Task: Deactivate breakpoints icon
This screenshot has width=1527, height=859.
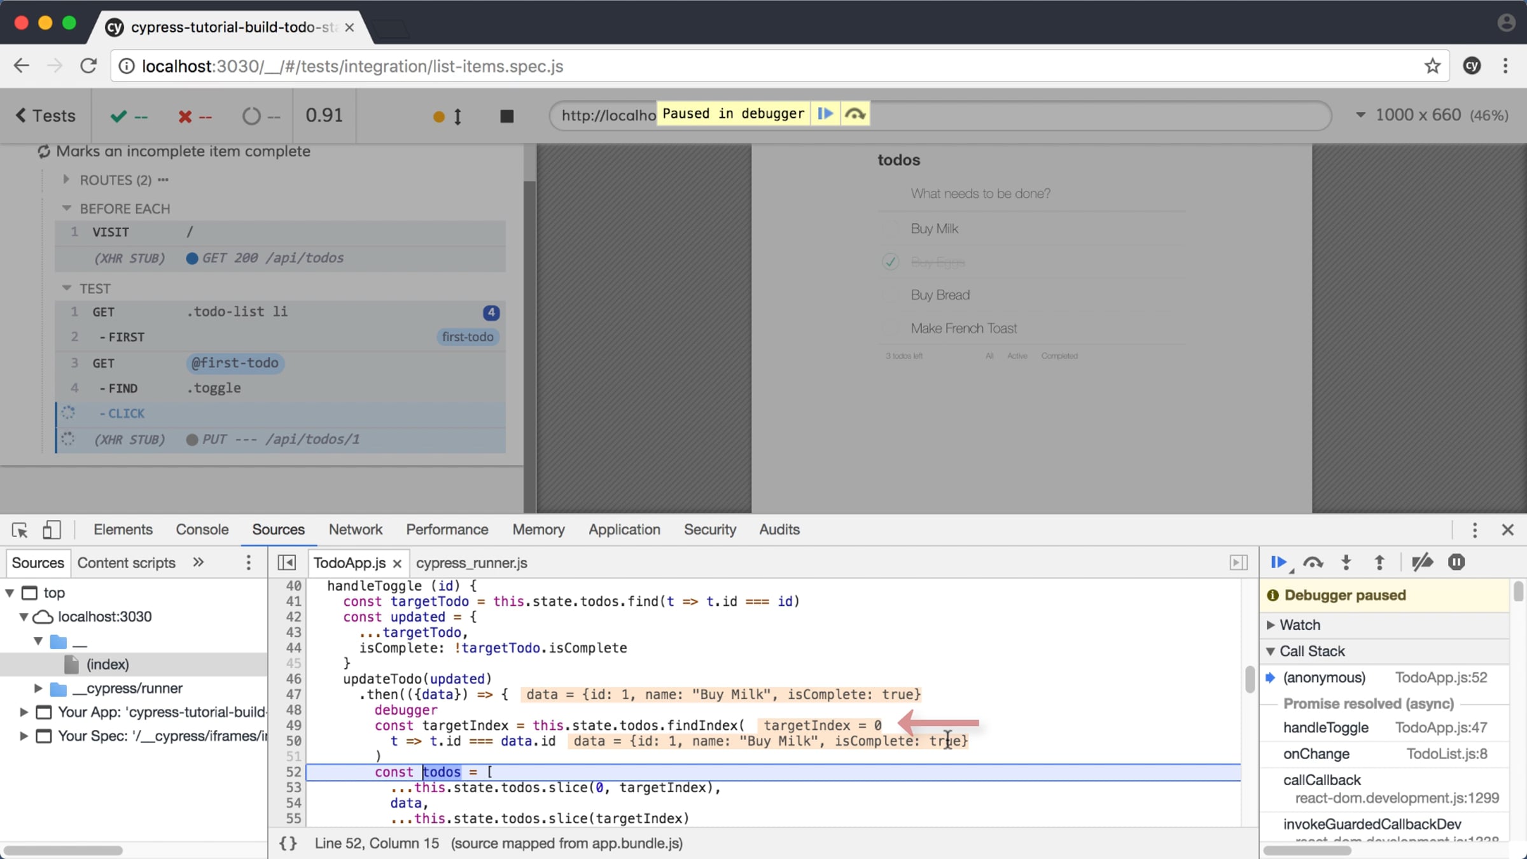Action: (1423, 562)
